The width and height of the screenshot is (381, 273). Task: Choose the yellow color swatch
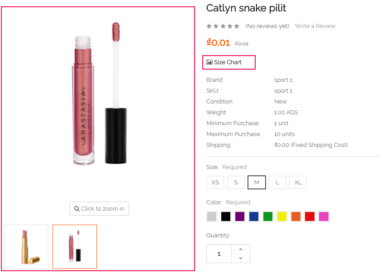point(282,217)
